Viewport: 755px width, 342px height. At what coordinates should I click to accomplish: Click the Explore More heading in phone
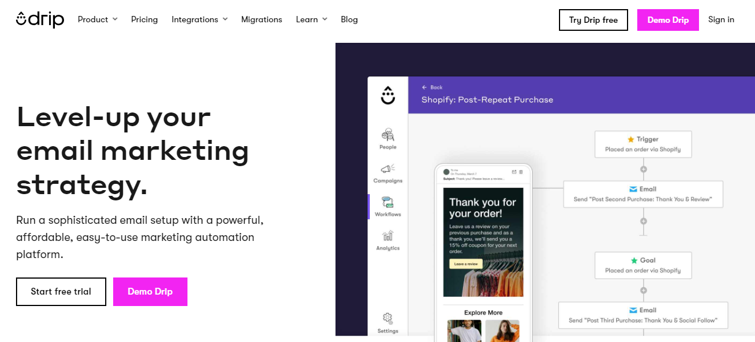(x=483, y=312)
